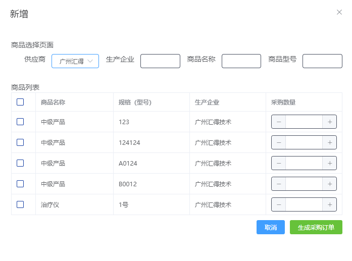Decrease purchase quantity for spec 123 row
This screenshot has height=261, width=352.
tap(279, 122)
